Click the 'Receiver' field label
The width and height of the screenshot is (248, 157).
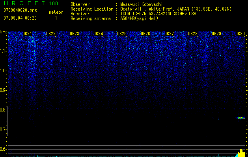click(x=80, y=14)
